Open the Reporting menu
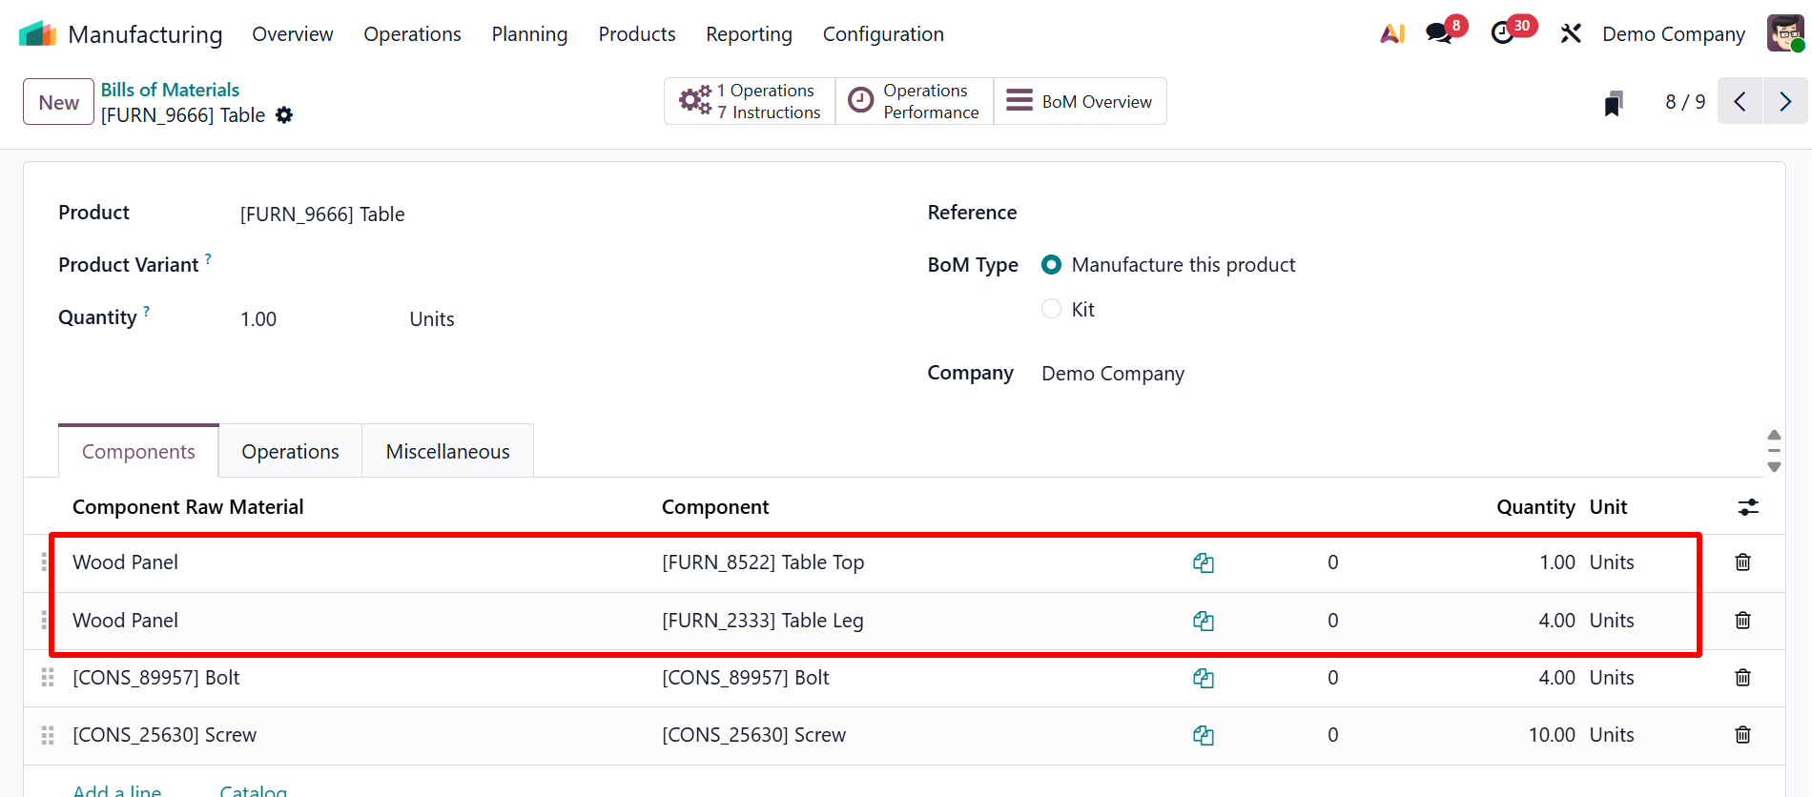Image resolution: width=1812 pixels, height=797 pixels. pyautogui.click(x=749, y=34)
